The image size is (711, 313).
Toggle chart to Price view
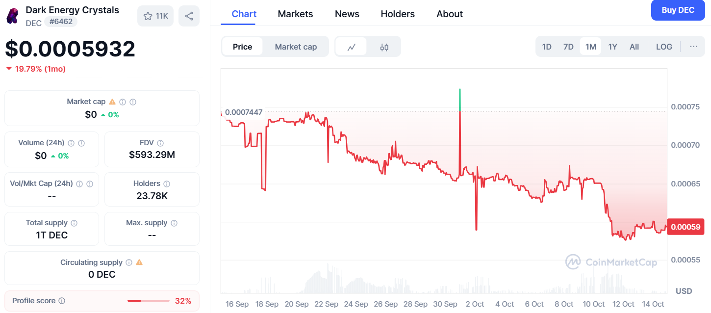click(x=242, y=47)
